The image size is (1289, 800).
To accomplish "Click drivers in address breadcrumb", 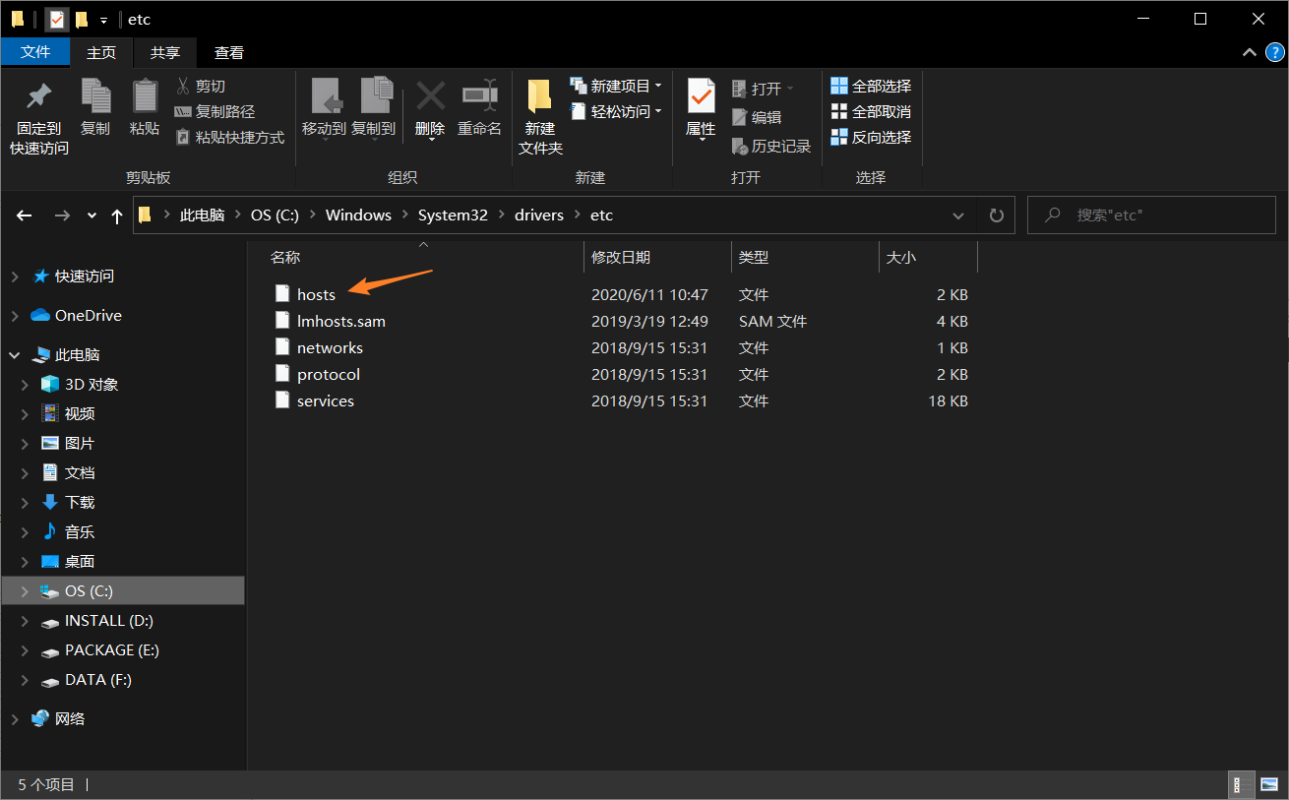I will coord(539,215).
